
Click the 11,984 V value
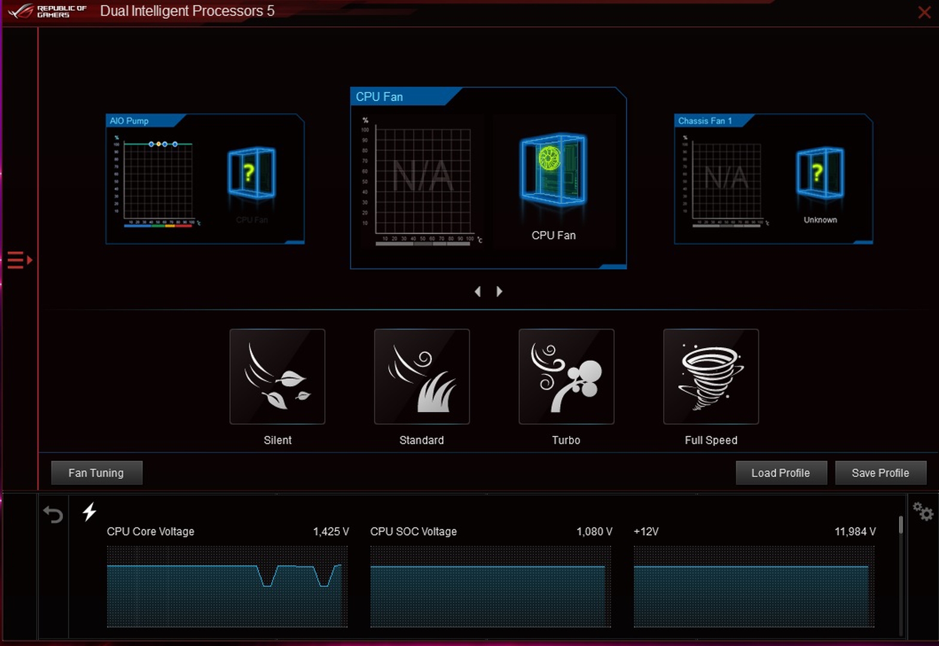[x=855, y=531]
